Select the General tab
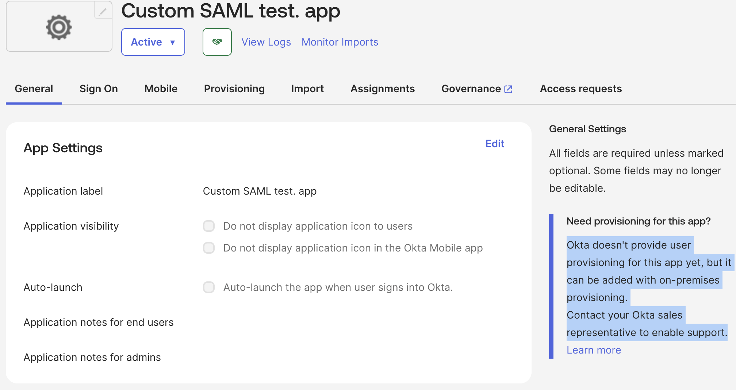This screenshot has height=390, width=736. 34,89
